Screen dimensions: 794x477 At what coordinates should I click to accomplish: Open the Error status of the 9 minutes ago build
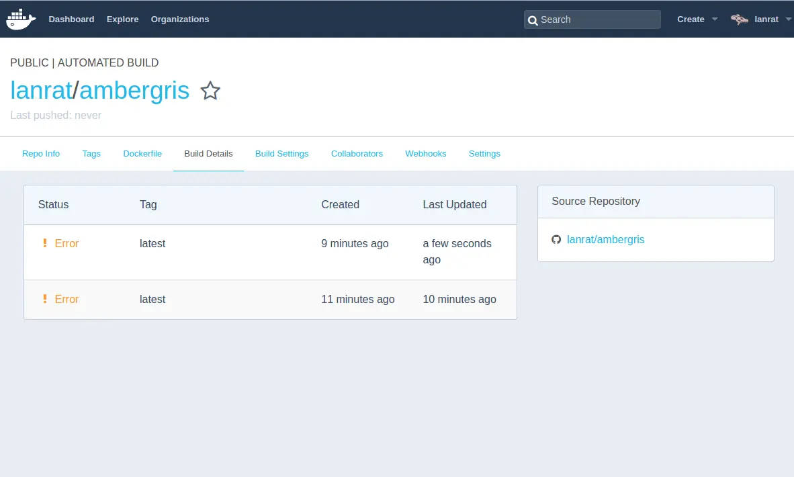click(67, 244)
